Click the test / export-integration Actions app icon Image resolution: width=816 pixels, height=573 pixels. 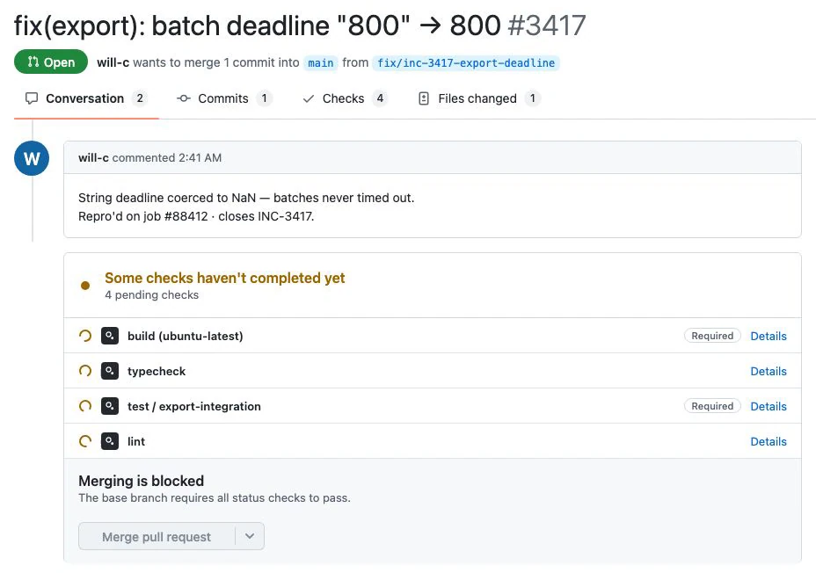click(x=110, y=406)
